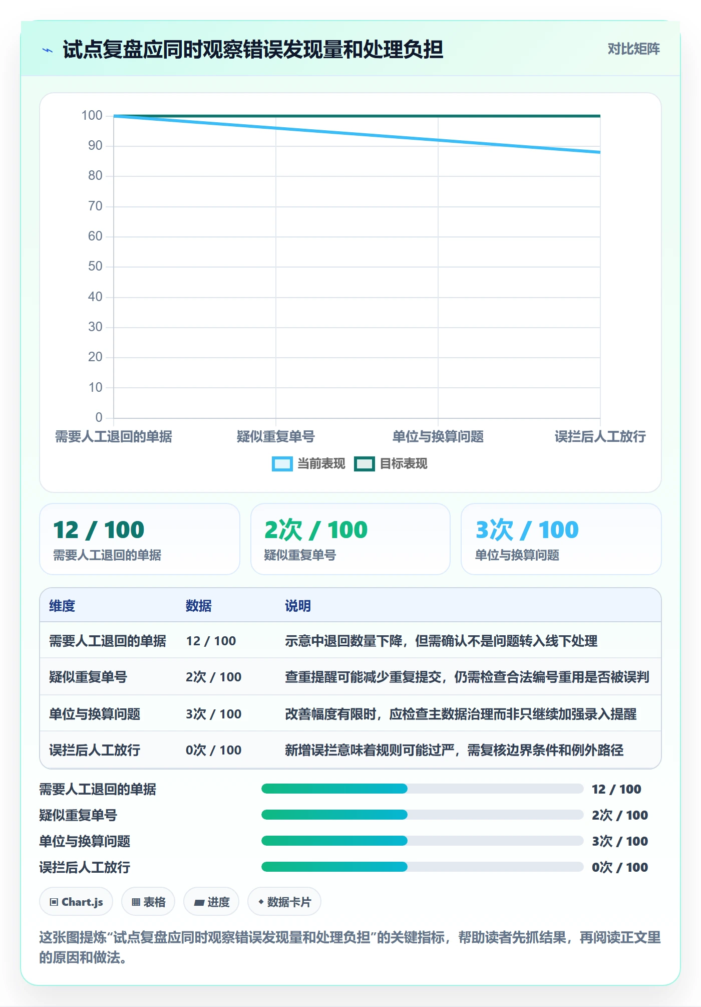This screenshot has height=1007, width=701.
Task: Click progress value 0次 / 100
Action: point(620,867)
